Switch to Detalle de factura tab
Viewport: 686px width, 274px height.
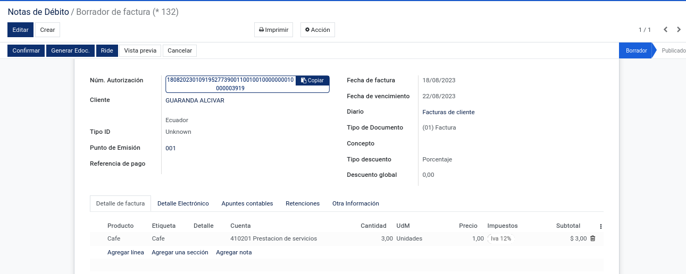[x=120, y=203]
